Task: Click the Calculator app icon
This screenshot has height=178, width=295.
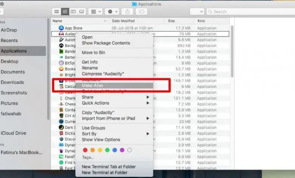Action: [61, 86]
